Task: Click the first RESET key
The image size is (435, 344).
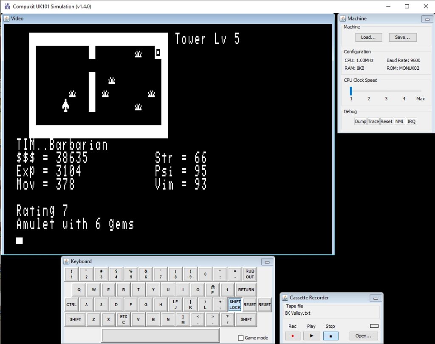Action: (x=250, y=304)
